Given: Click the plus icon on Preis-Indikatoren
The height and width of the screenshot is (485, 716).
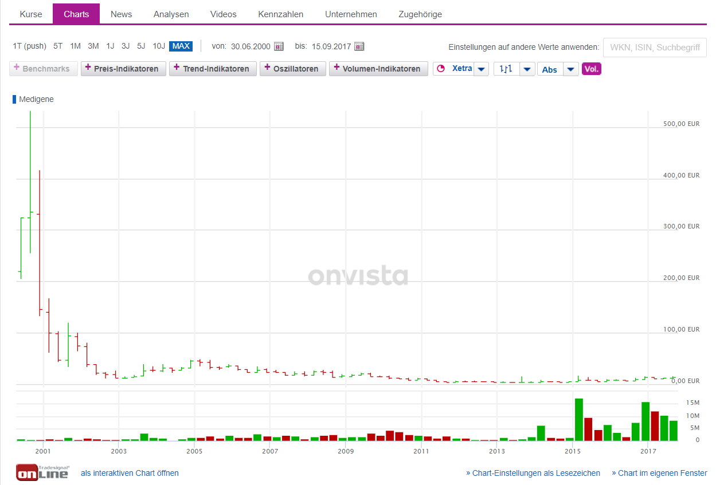Looking at the screenshot, I should click(88, 68).
